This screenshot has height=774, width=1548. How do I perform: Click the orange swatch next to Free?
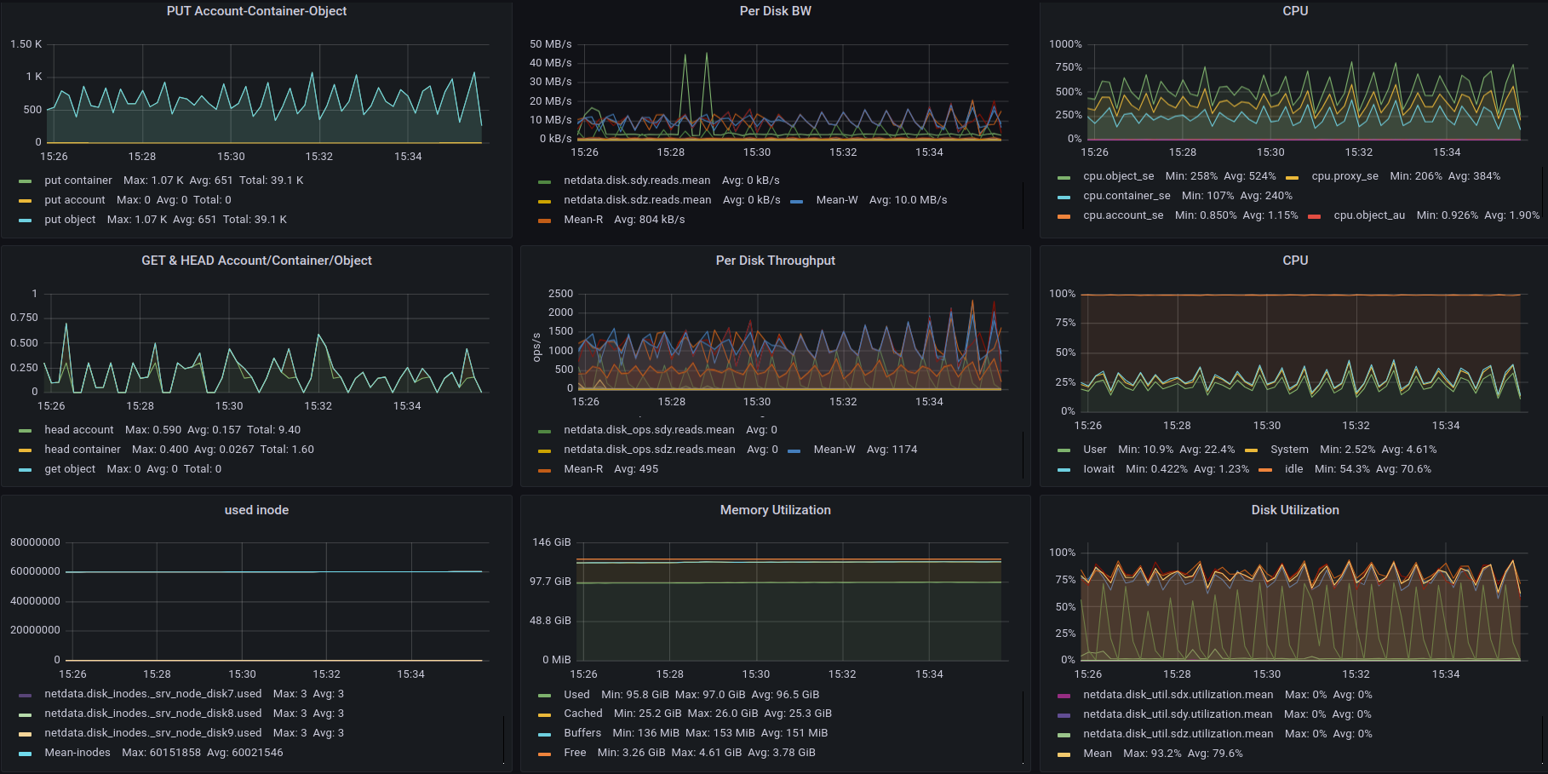(545, 754)
